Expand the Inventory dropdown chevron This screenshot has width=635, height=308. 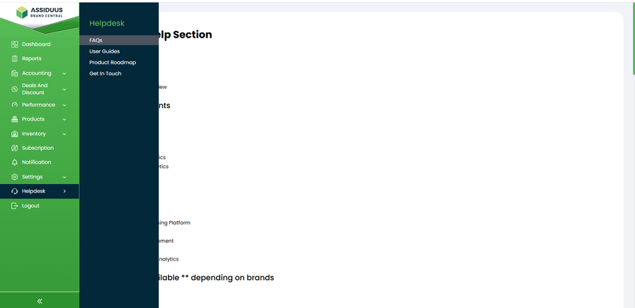tap(64, 134)
